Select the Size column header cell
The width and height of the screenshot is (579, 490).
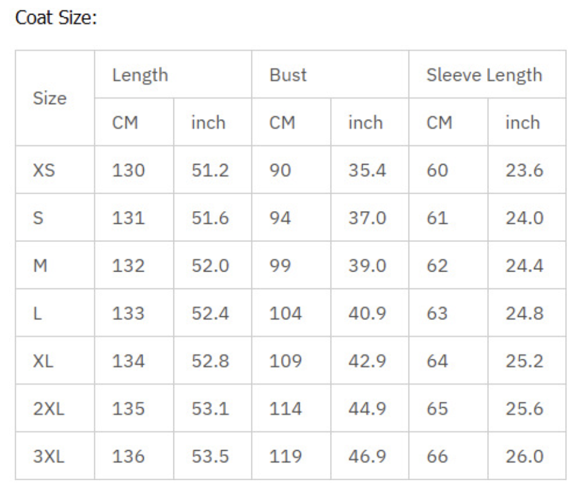(x=50, y=98)
